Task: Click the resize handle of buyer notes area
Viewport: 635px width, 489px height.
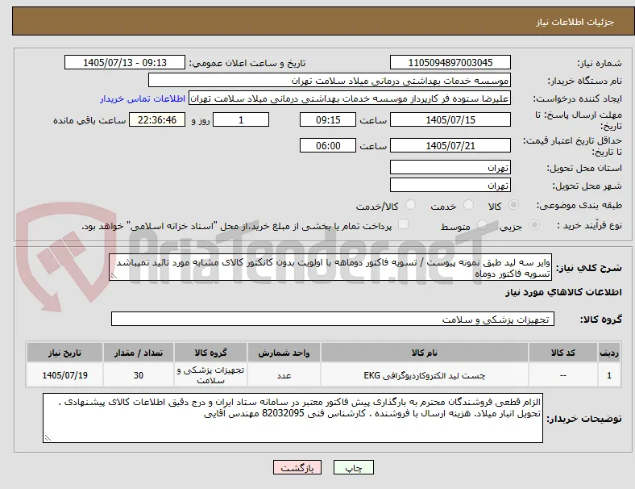Action: pos(48,437)
